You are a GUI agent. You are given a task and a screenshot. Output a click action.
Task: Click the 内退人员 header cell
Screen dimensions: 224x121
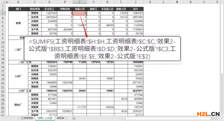click(x=80, y=9)
